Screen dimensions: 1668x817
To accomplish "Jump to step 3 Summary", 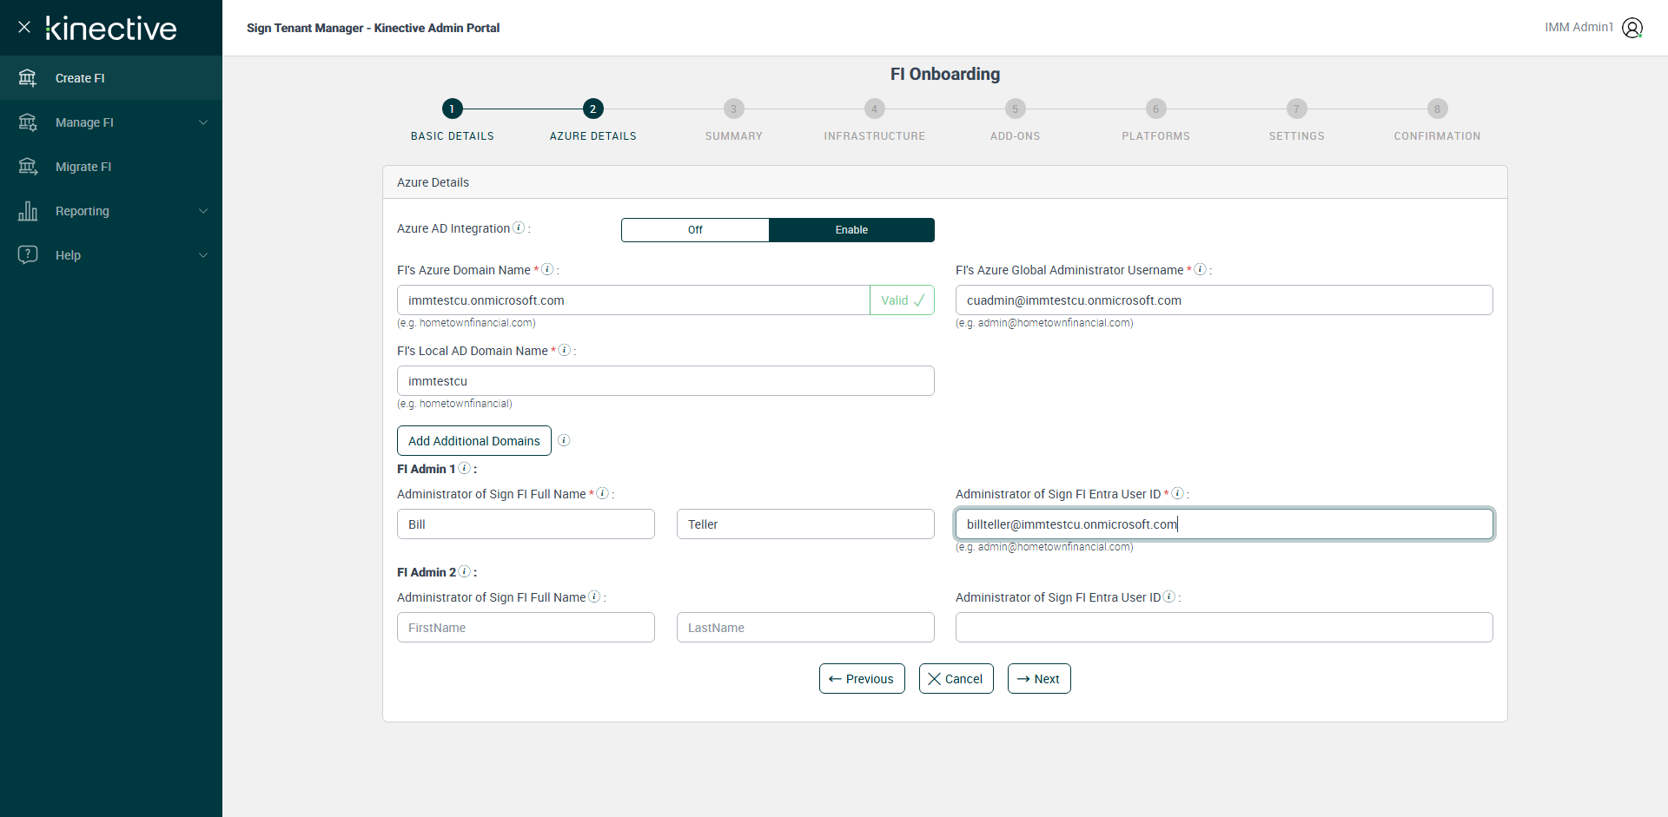I will [734, 109].
